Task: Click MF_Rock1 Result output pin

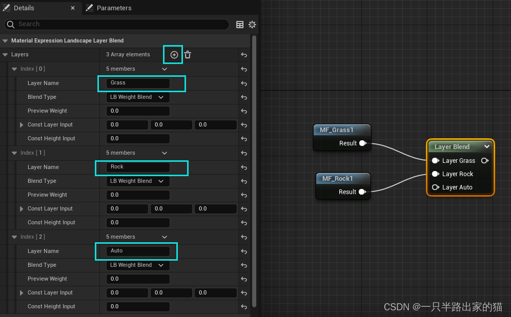Action: coord(362,192)
